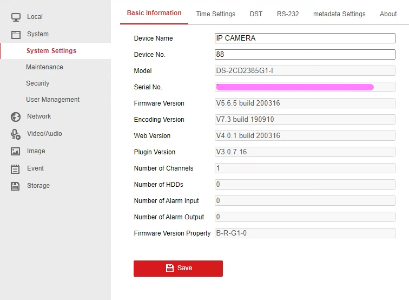Click the Network globe icon
The width and height of the screenshot is (409, 300).
pyautogui.click(x=16, y=116)
